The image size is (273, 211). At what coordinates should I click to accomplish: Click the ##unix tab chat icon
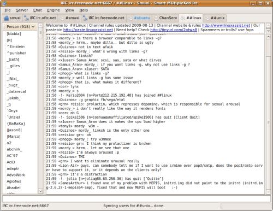207,18
